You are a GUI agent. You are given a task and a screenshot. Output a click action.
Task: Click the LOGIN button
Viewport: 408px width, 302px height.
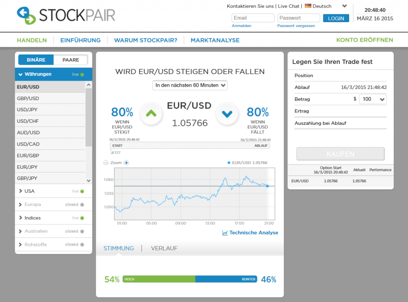tap(336, 18)
